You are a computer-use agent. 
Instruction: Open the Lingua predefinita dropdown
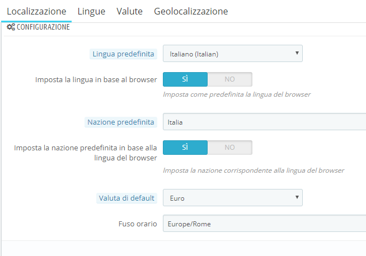pos(232,54)
